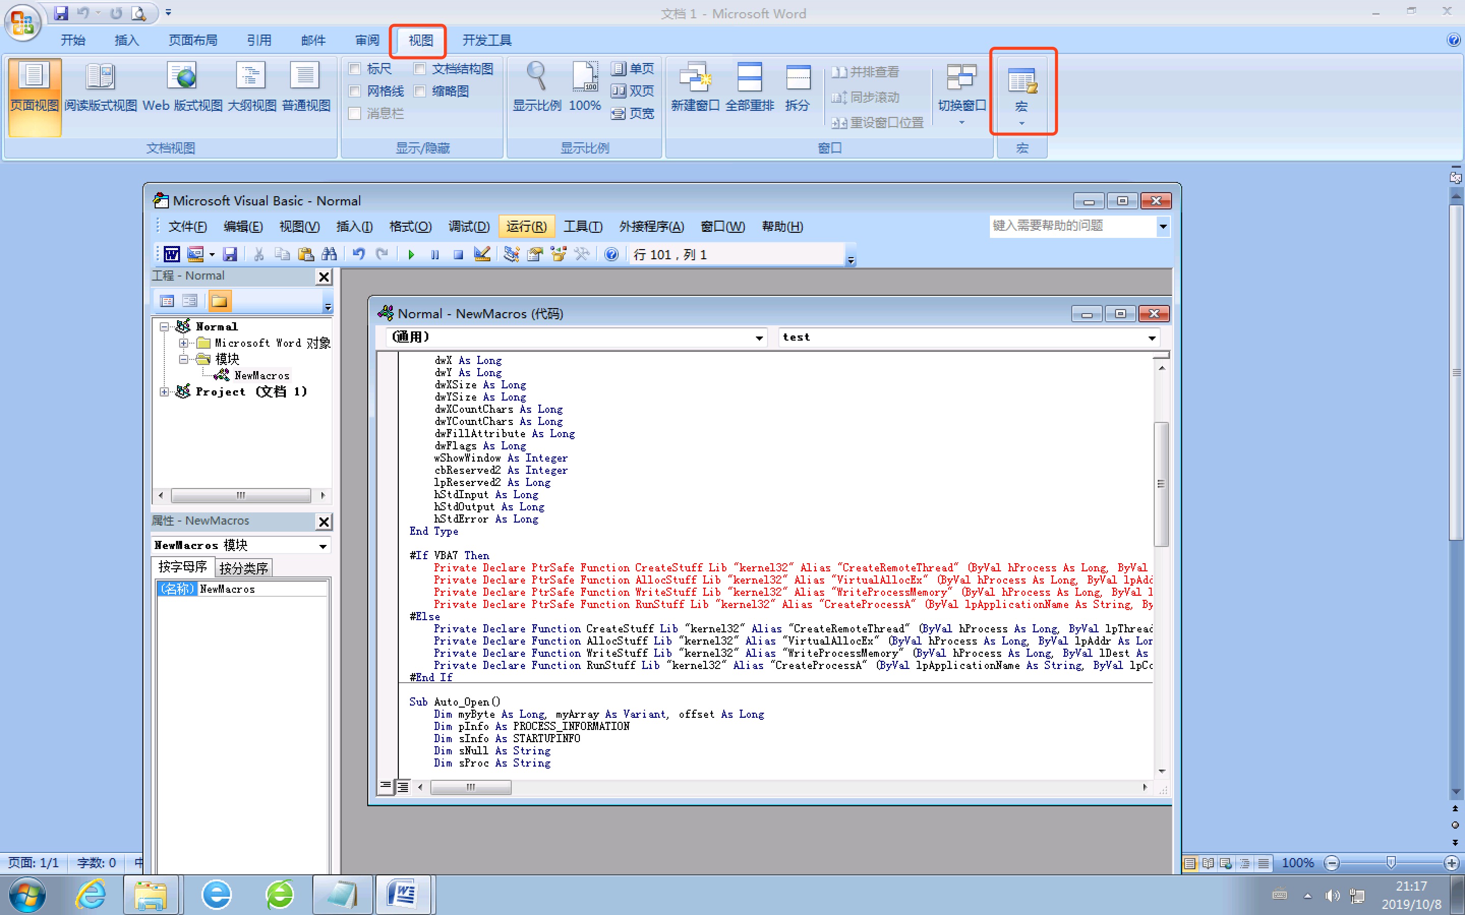Switch to Outline view (大纲视图)

point(251,87)
